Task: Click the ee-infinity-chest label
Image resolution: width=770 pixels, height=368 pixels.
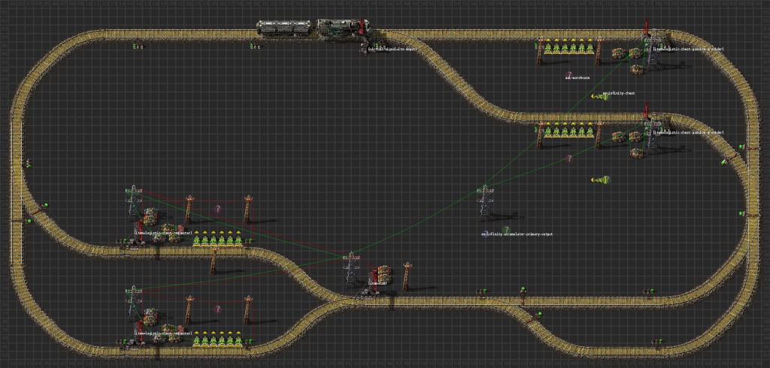Action: [619, 93]
